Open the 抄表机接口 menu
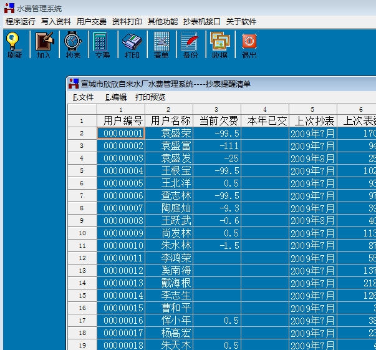The image size is (376, 350). point(201,21)
